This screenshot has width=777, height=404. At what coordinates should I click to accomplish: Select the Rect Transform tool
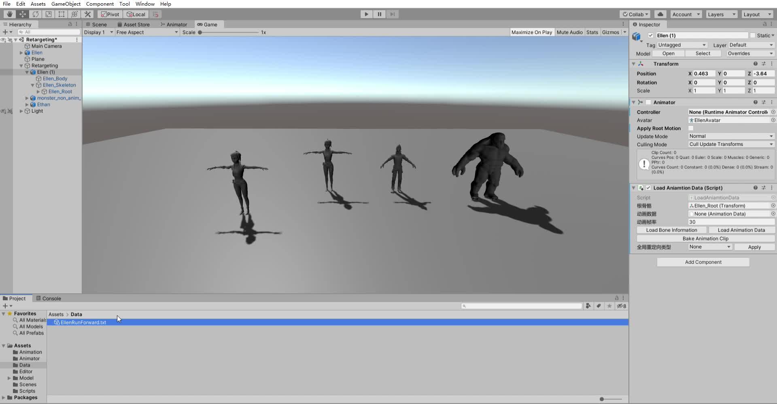[x=62, y=14]
